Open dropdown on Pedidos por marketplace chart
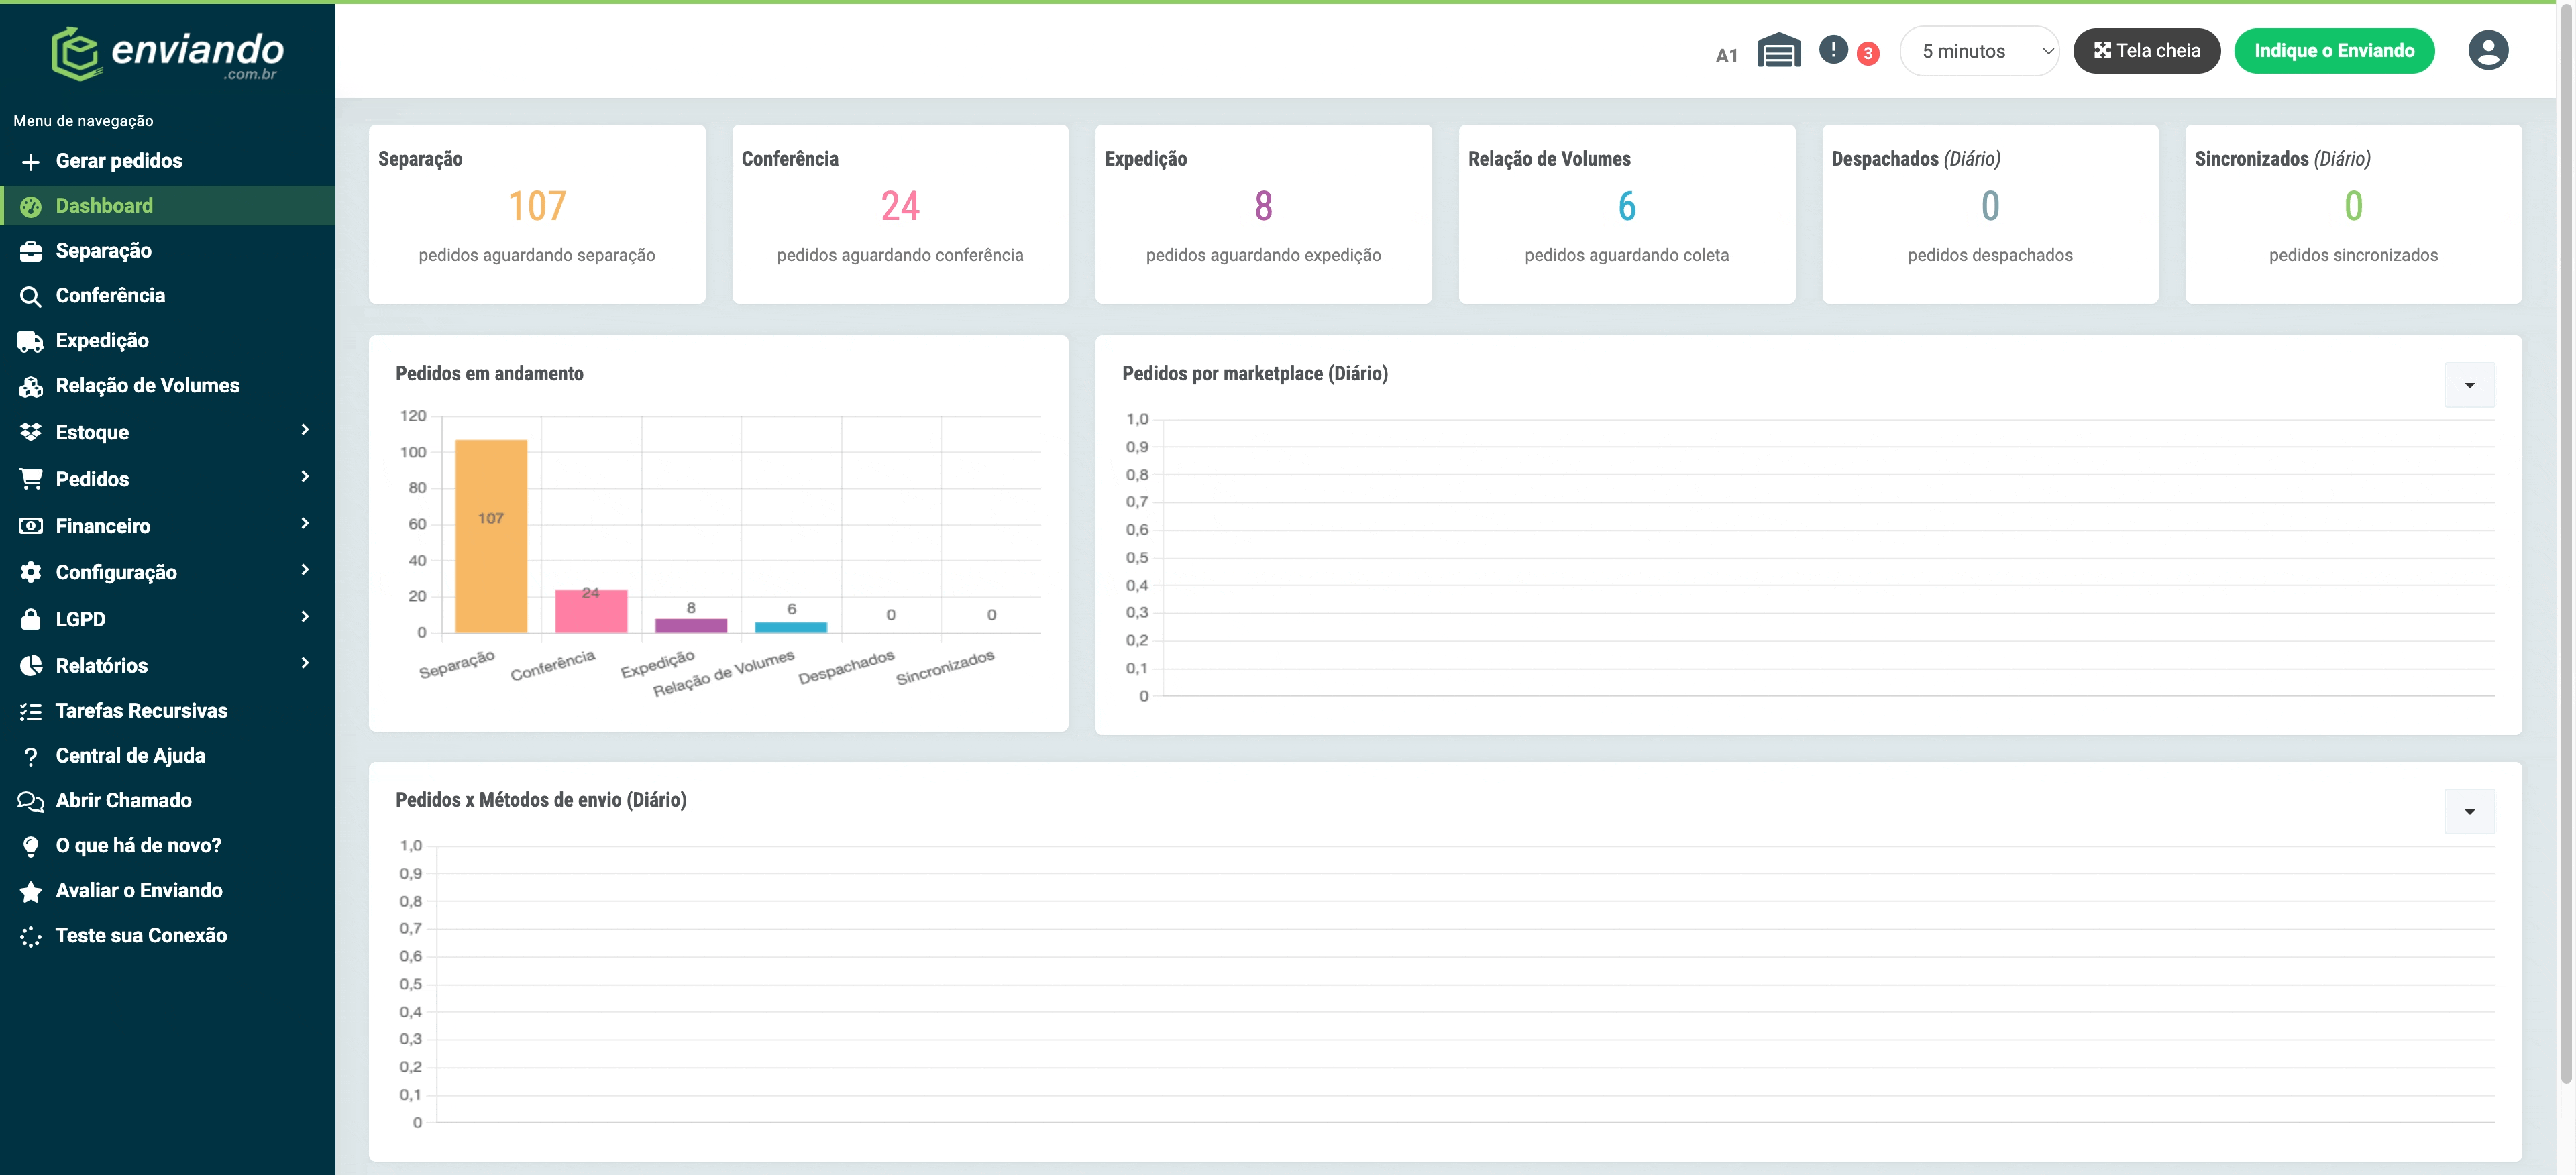 point(2469,385)
